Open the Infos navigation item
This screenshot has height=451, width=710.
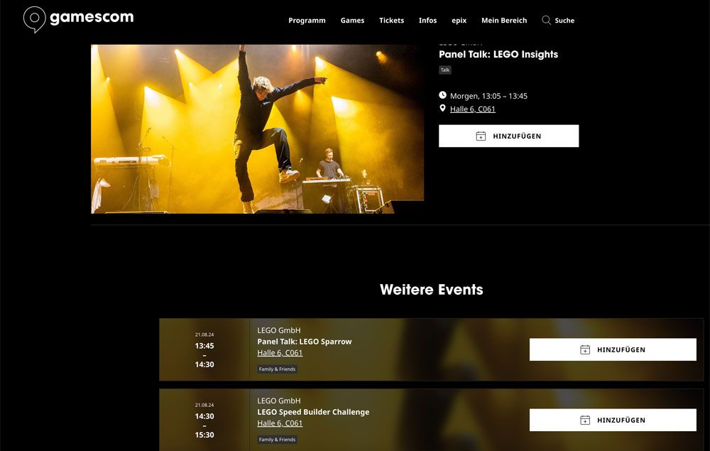click(427, 21)
